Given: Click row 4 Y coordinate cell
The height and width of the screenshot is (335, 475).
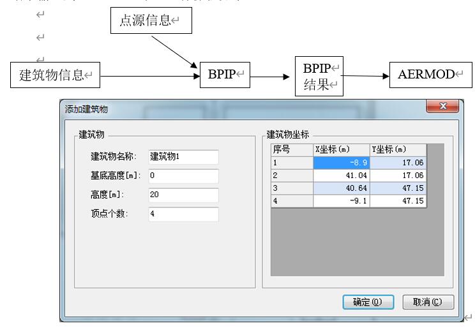Looking at the screenshot, I should pos(398,201).
